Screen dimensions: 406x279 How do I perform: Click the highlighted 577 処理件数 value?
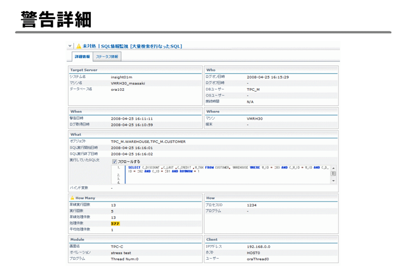click(115, 223)
